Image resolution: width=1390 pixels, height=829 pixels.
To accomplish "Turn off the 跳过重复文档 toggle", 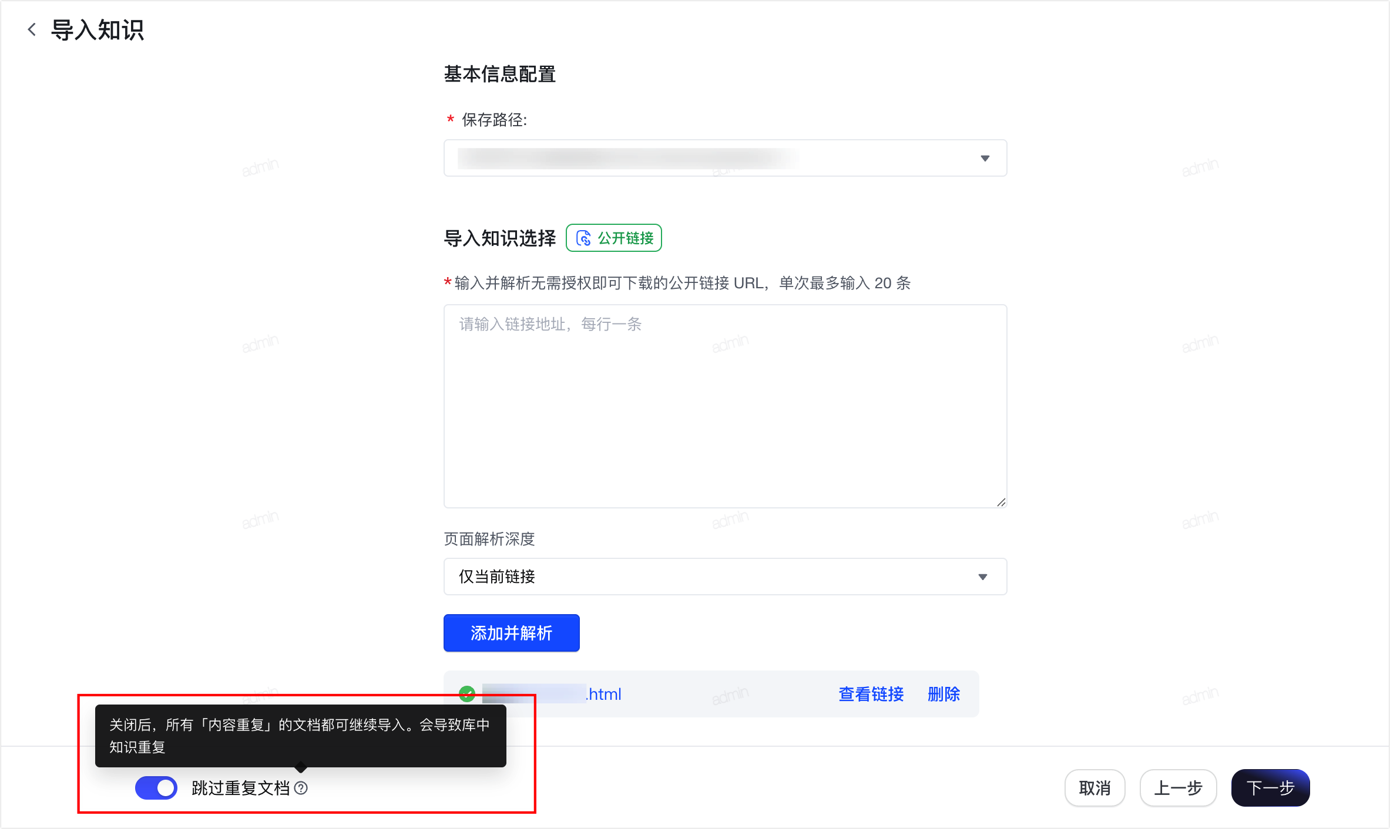I will (x=156, y=788).
